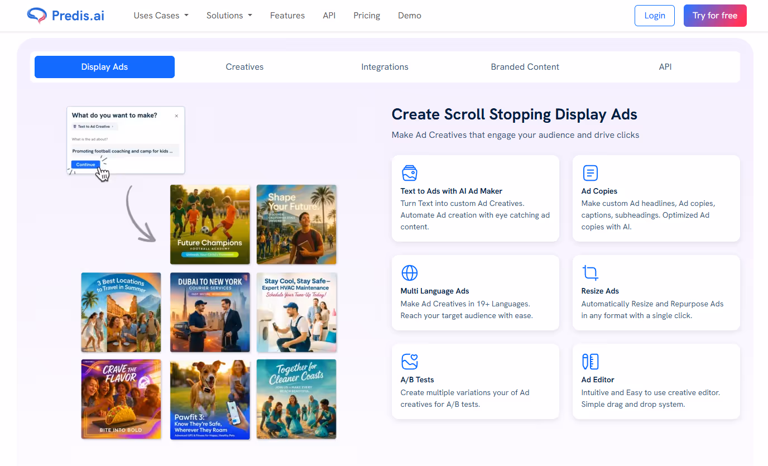The width and height of the screenshot is (768, 466).
Task: Click the 'Make Ad Creatives that engage your audience' subtitle
Action: 516,135
